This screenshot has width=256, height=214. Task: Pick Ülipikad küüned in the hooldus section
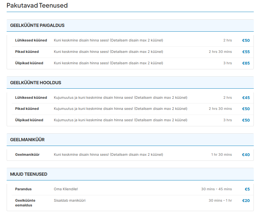pyautogui.click(x=29, y=120)
